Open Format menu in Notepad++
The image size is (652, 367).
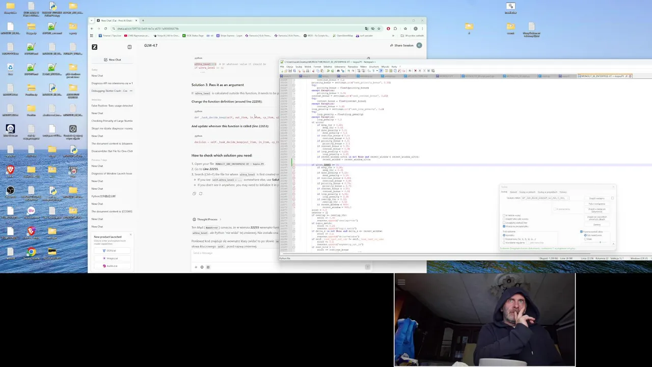pyautogui.click(x=317, y=67)
